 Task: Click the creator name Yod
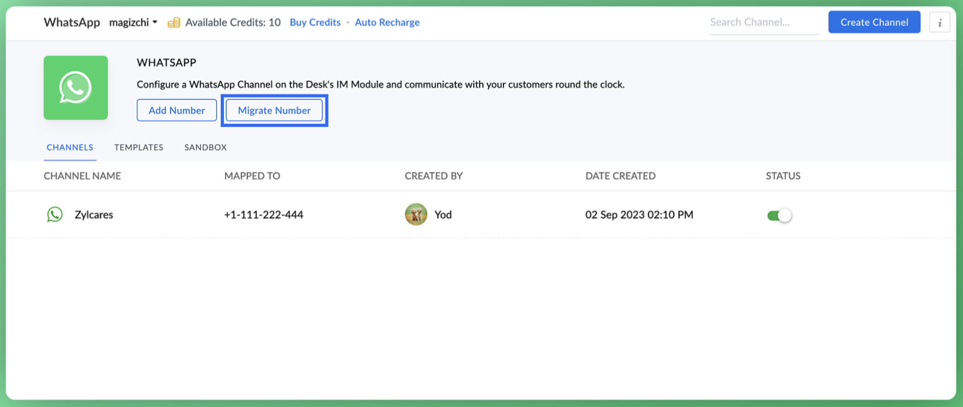point(443,215)
